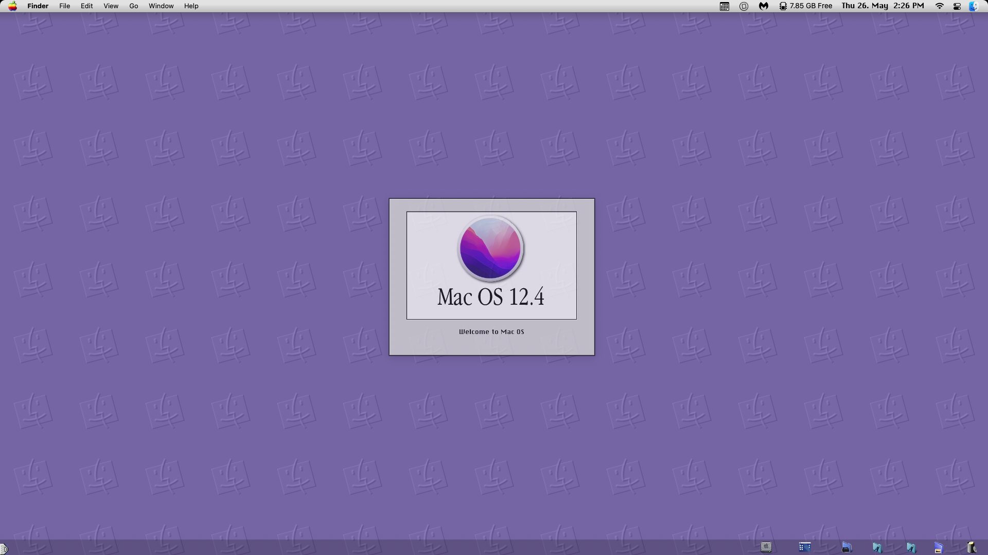
Task: Open the first teal Applications folder in dock
Action: tap(877, 548)
